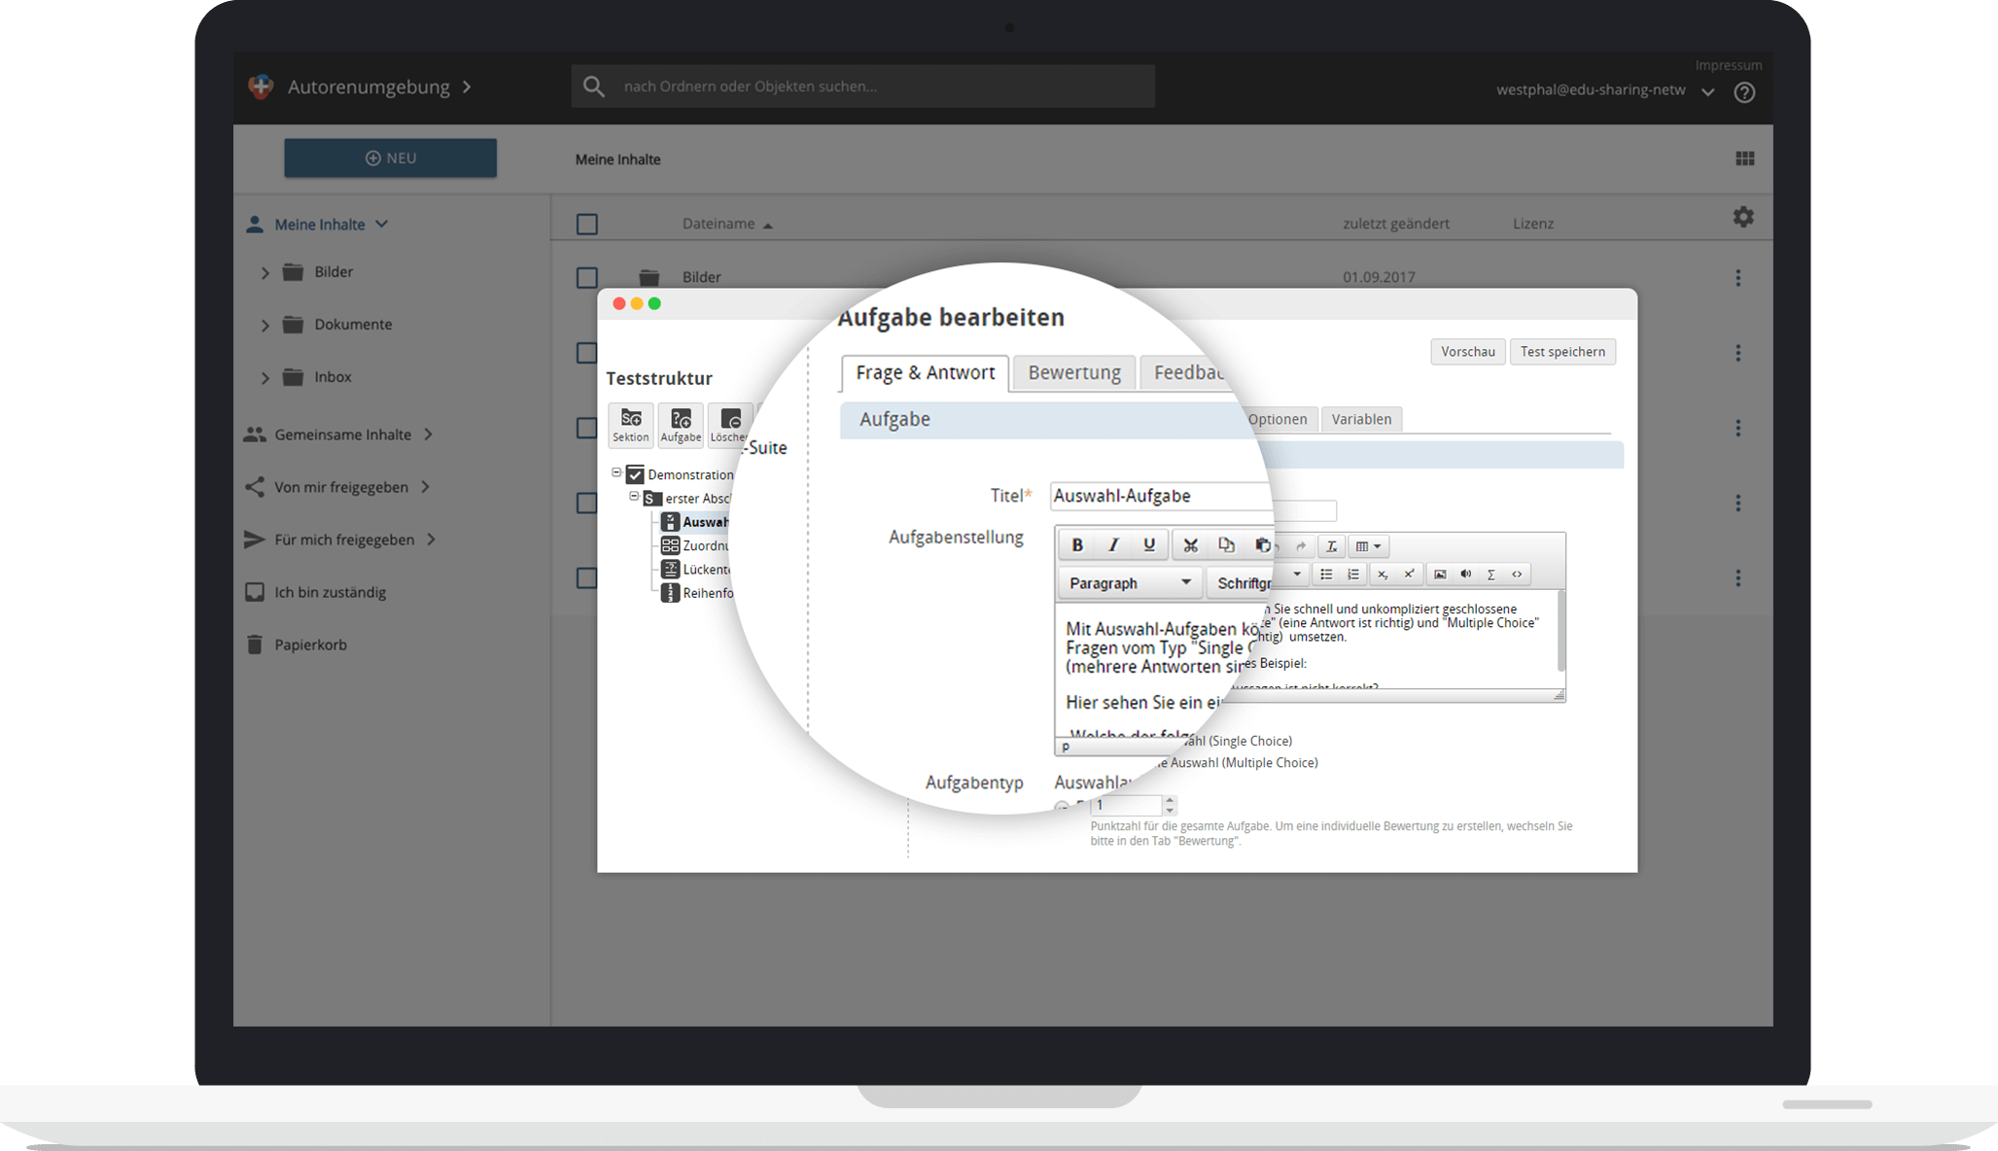Viewport: 1998px width, 1151px height.
Task: Expand the Inbox folder in the sidebar
Action: click(265, 378)
